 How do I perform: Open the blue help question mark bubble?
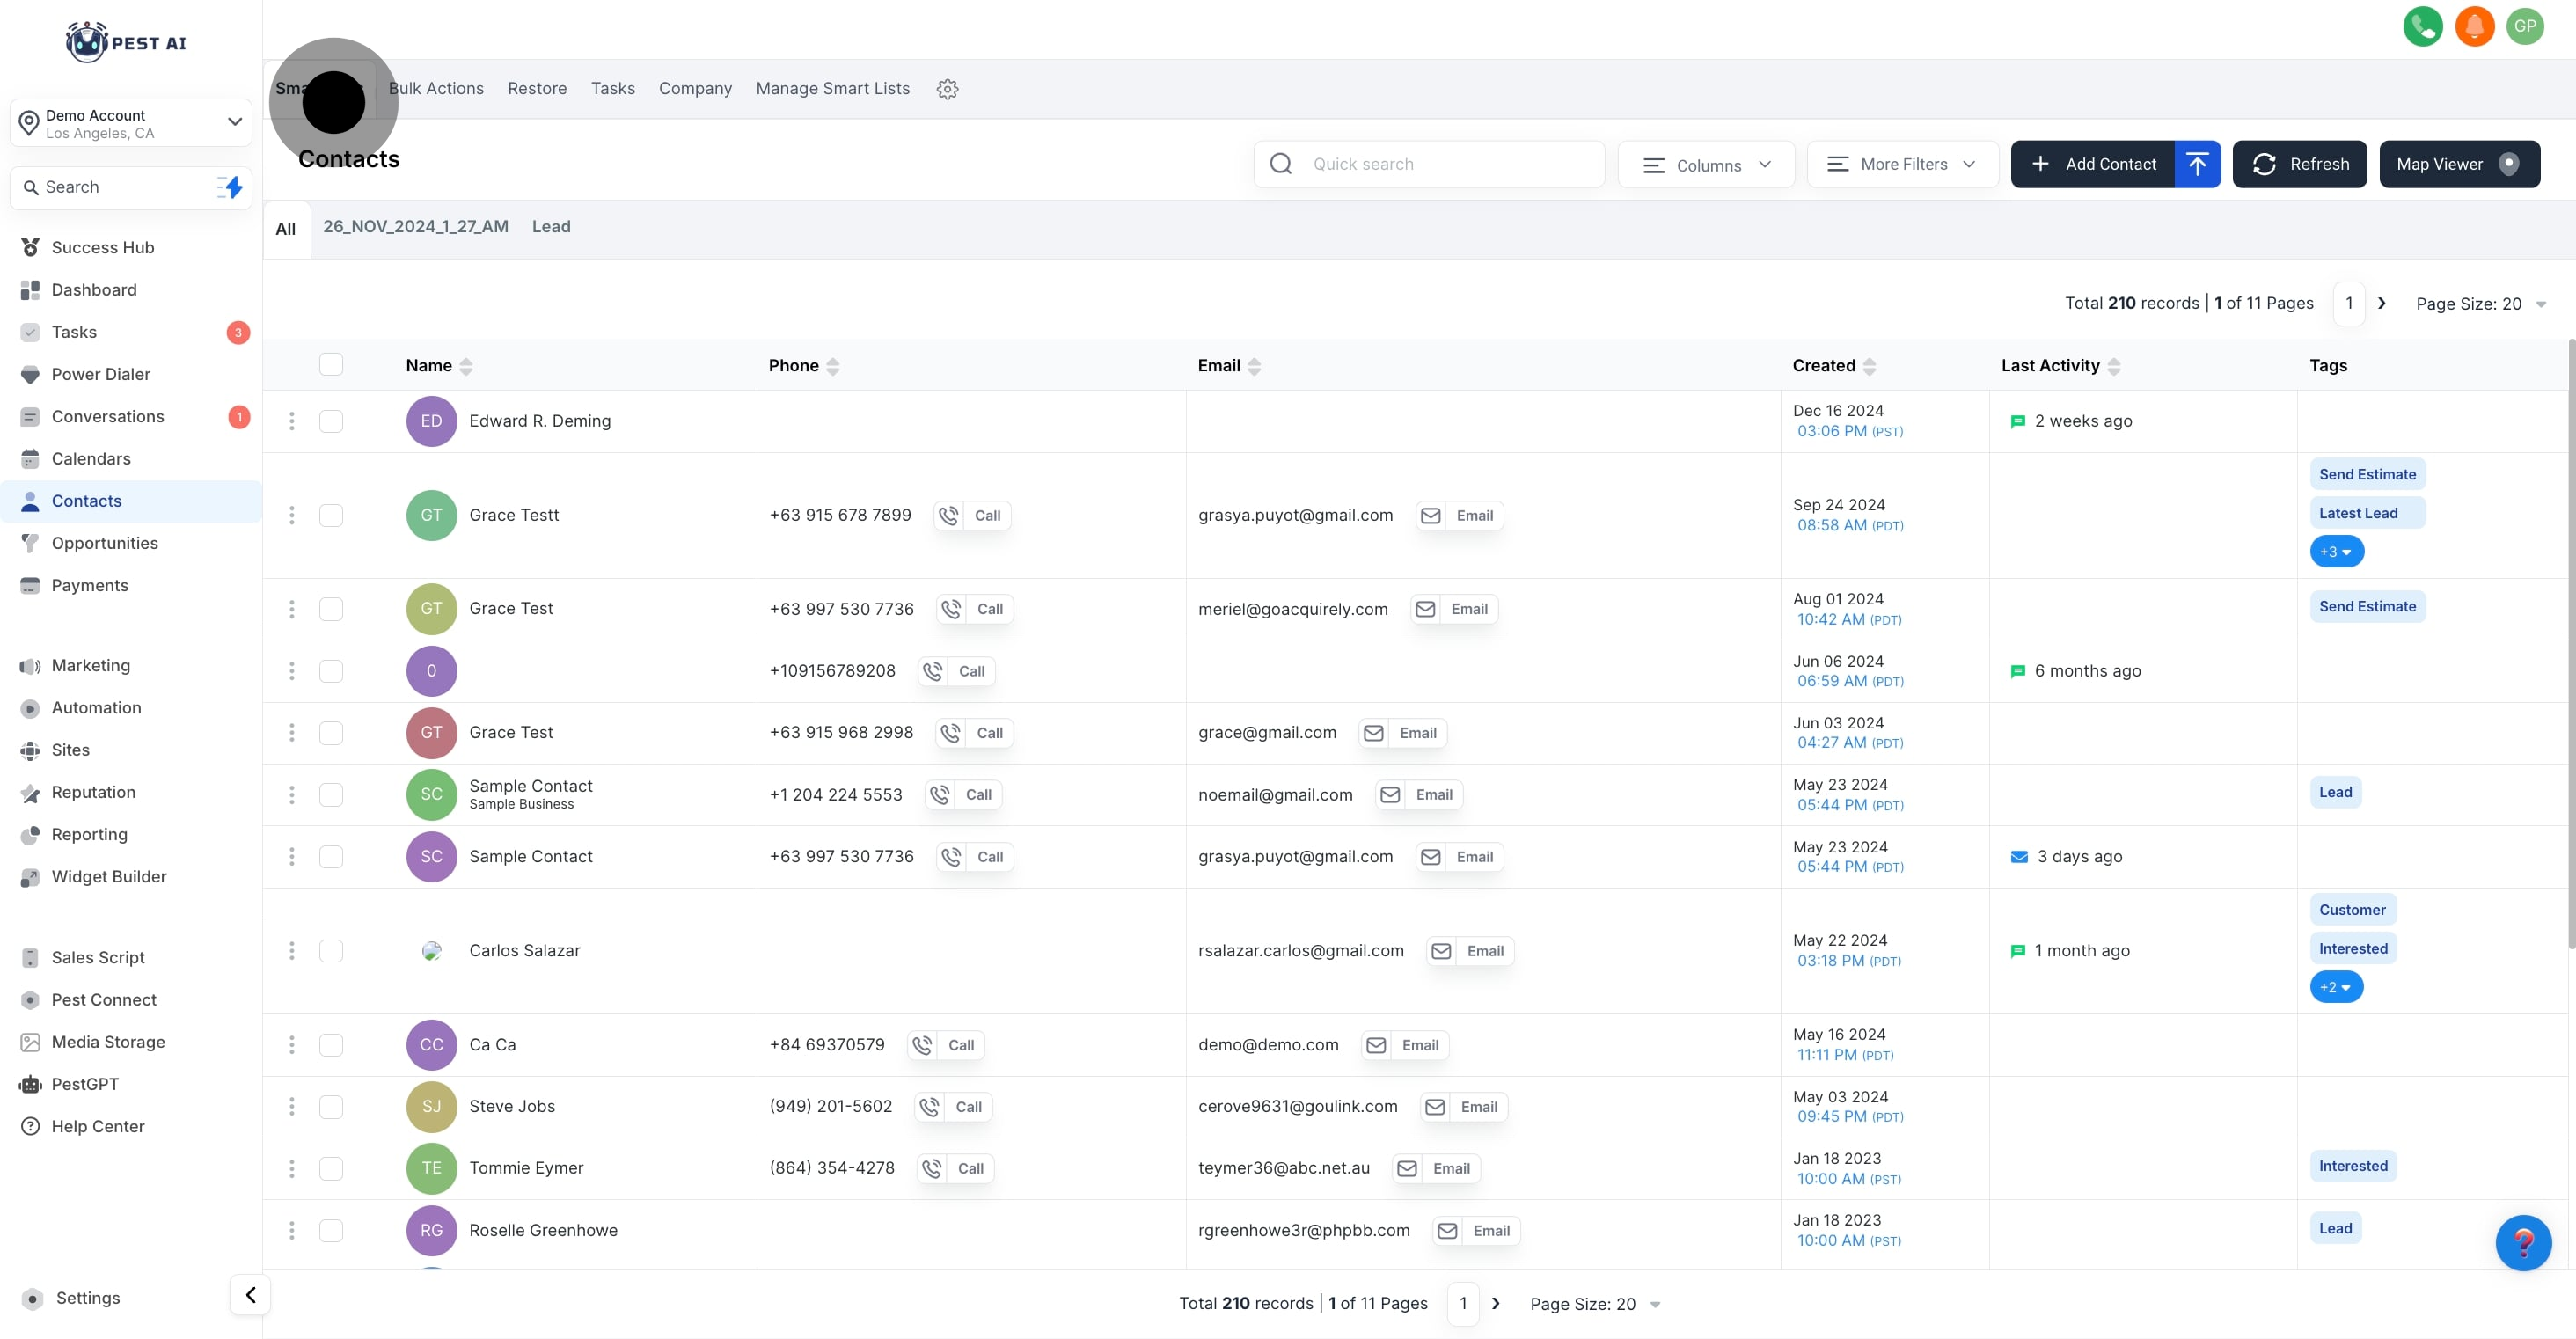2522,1242
